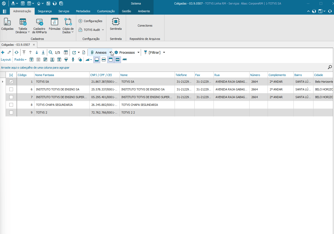
Task: Open the Anexos dropdown arrow
Action: 110,52
